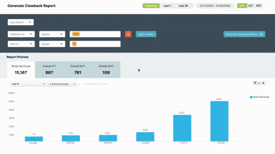The image size is (275, 154).
Task: Click the Gross Ad Counts legend swatch
Action: click(251, 97)
